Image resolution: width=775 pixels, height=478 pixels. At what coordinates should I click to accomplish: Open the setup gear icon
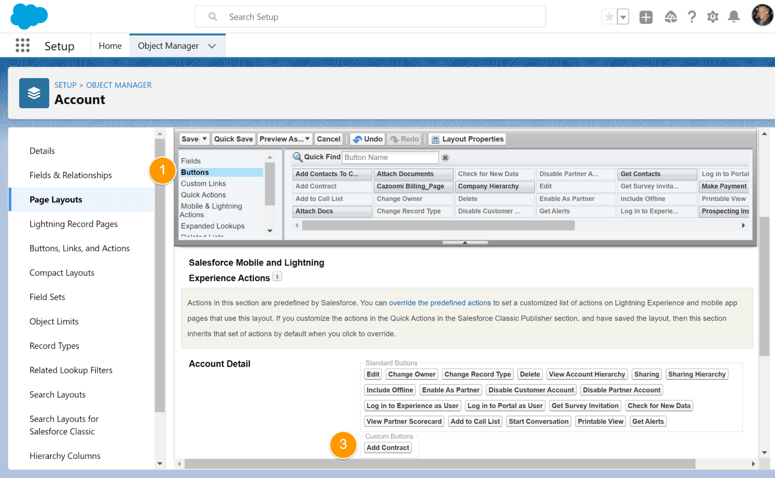click(713, 17)
